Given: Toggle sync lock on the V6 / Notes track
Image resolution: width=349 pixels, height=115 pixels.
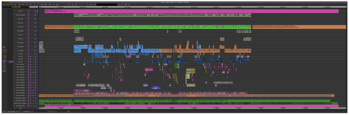Looking at the screenshot, I should (x=28, y=31).
